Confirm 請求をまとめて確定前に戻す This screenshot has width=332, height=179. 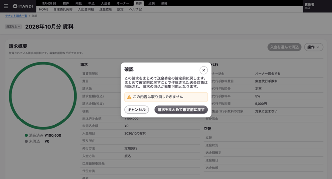coord(181,110)
